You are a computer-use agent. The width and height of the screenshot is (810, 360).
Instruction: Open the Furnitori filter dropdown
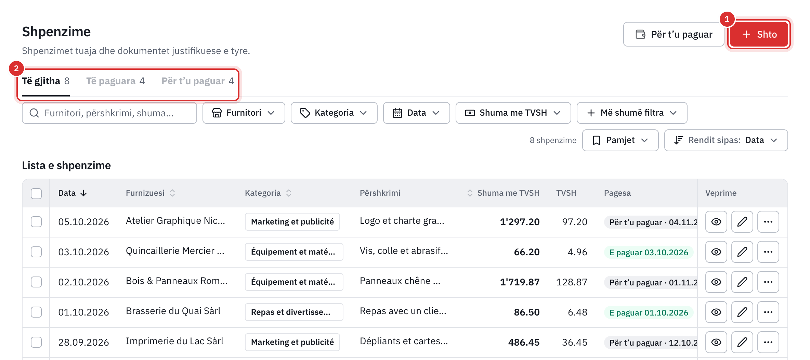click(244, 113)
